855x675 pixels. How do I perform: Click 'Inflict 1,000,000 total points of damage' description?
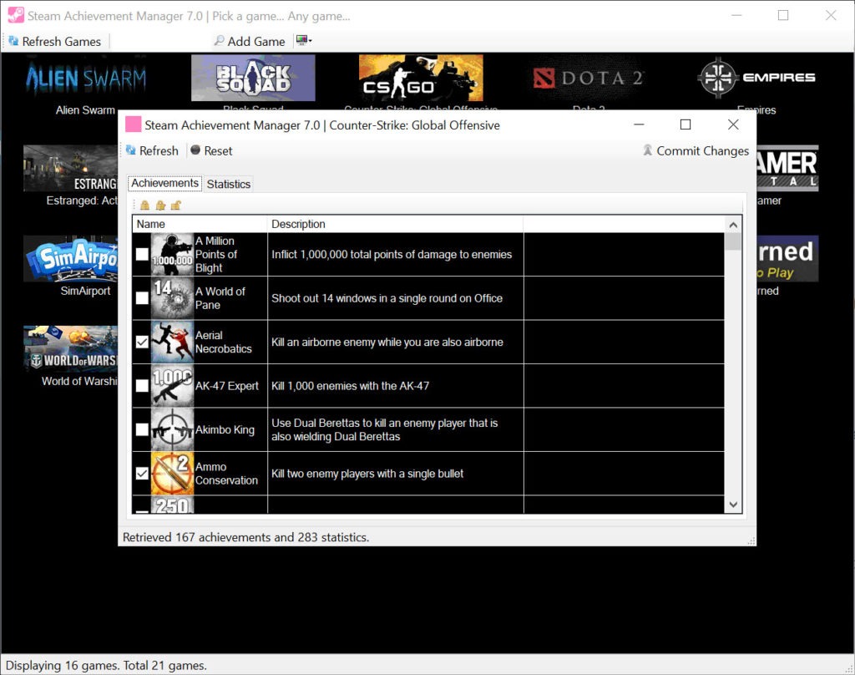point(392,254)
